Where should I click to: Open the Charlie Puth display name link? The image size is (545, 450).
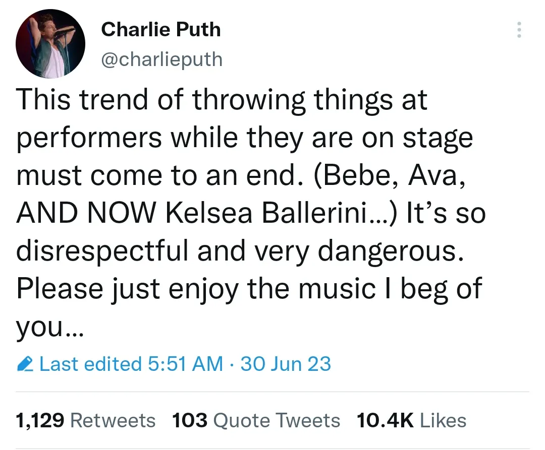click(x=161, y=29)
